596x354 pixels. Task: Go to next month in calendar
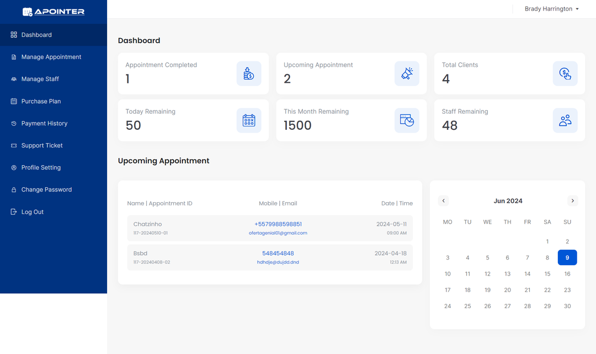(x=572, y=201)
